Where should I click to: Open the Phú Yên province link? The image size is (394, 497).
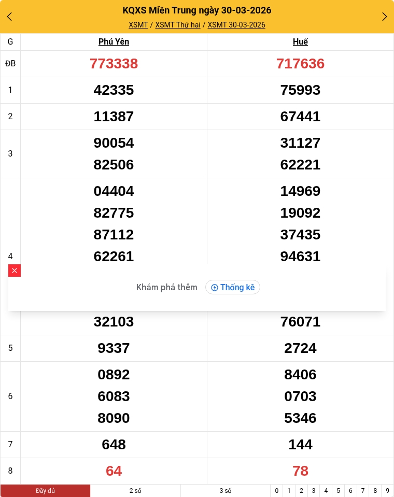pyautogui.click(x=114, y=42)
